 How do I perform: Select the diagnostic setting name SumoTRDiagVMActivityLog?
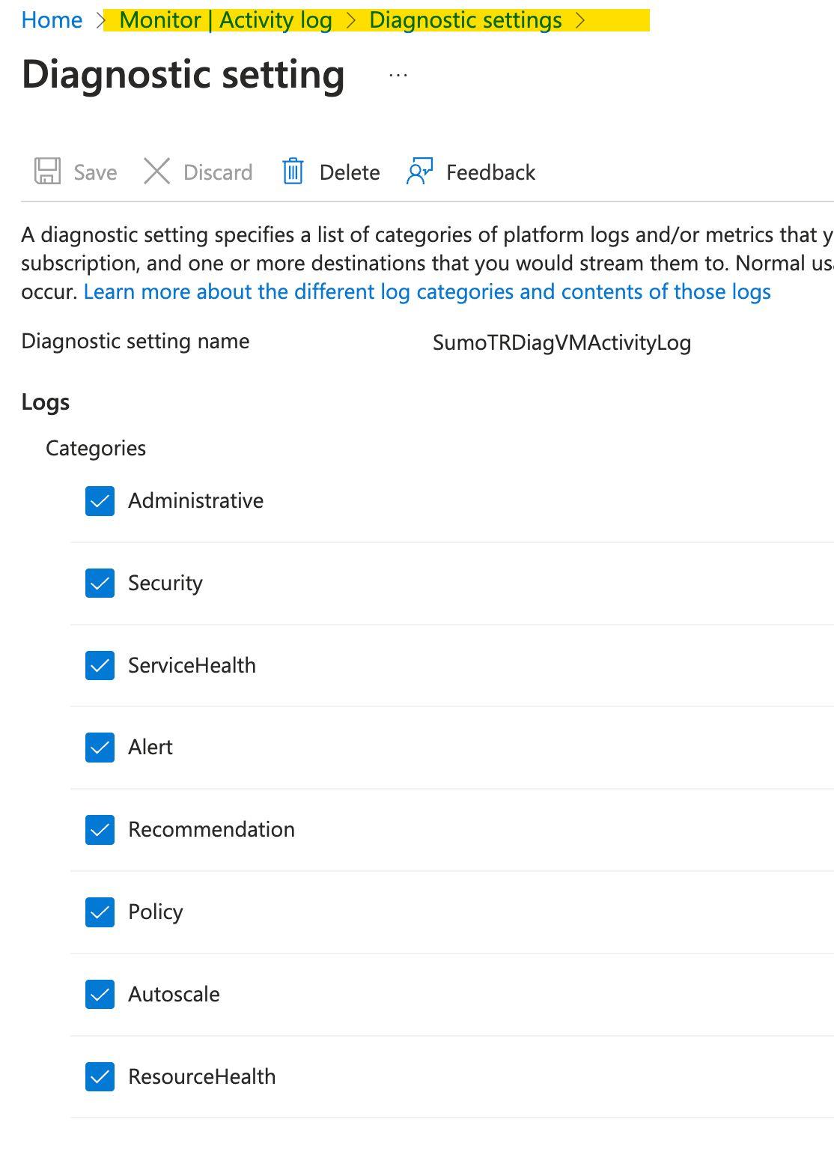click(x=561, y=342)
